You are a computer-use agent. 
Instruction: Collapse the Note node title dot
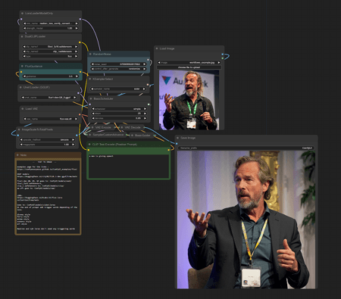tap(17, 155)
